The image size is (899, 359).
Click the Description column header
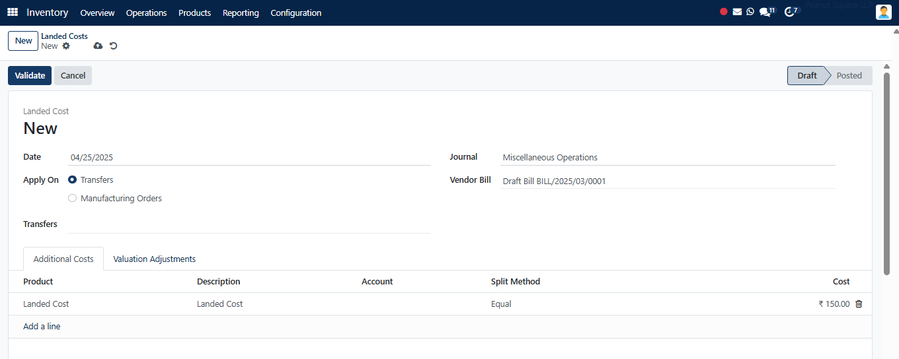219,281
